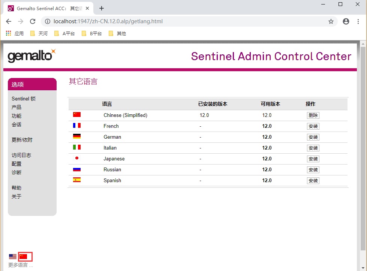
Task: Open a new browser tab
Action: [101, 8]
